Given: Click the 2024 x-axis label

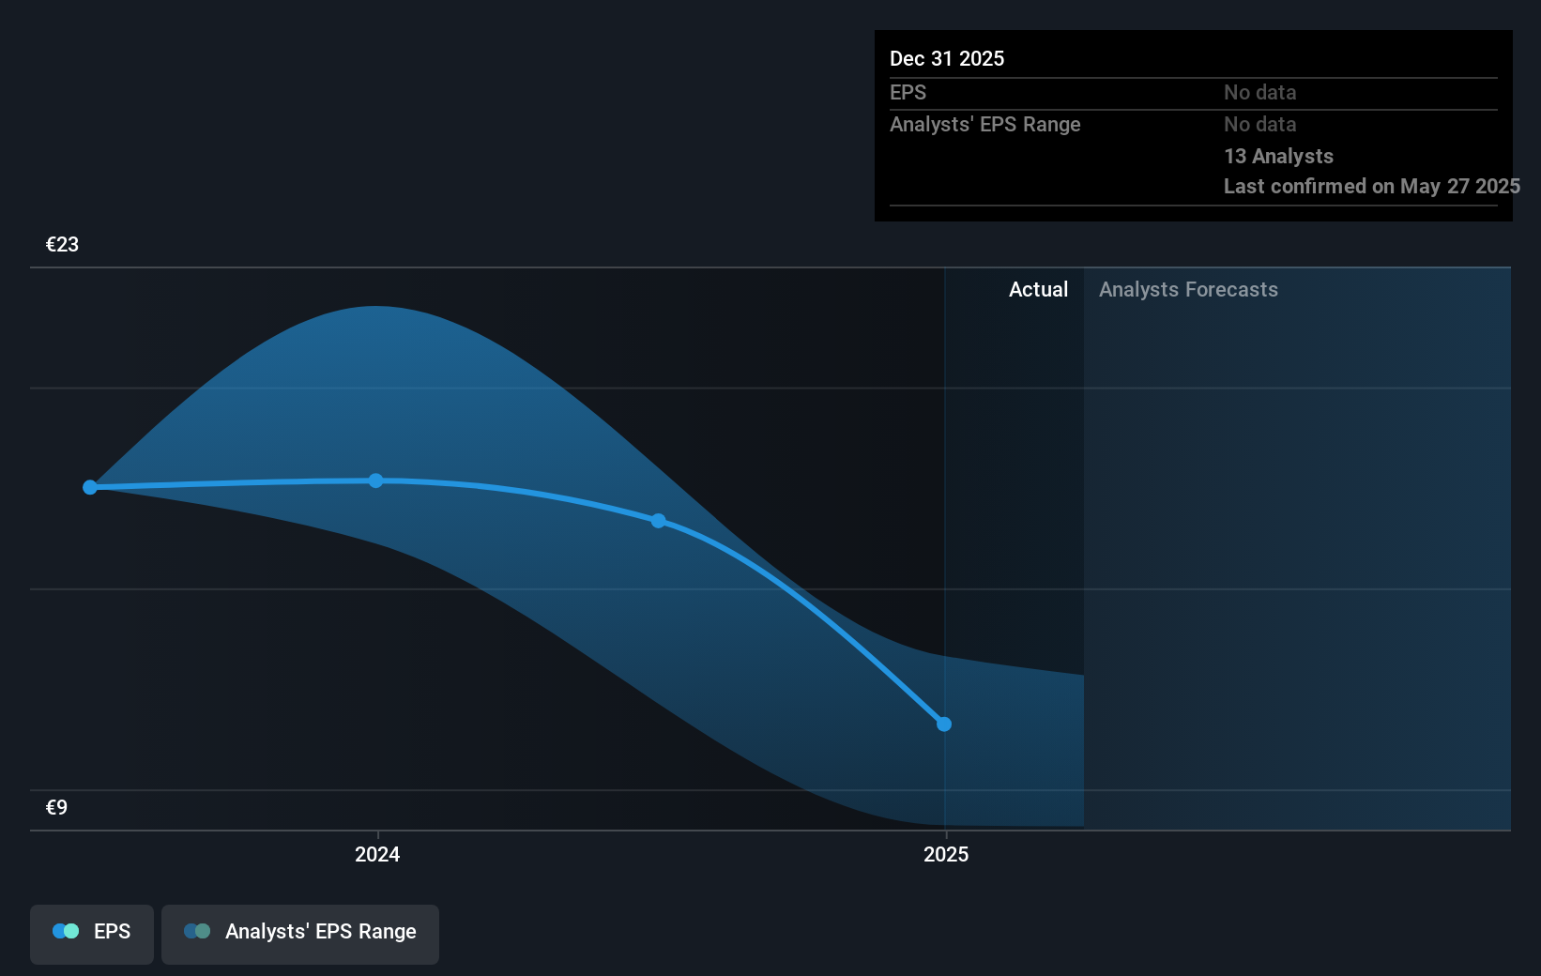Looking at the screenshot, I should tap(377, 854).
